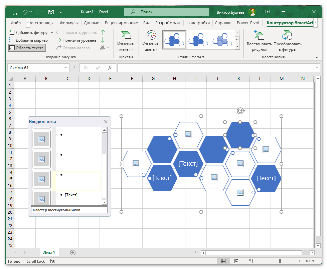Open the camera screenshot tool in the quick access toolbar
This screenshot has height=269, width=327.
(x=51, y=12)
